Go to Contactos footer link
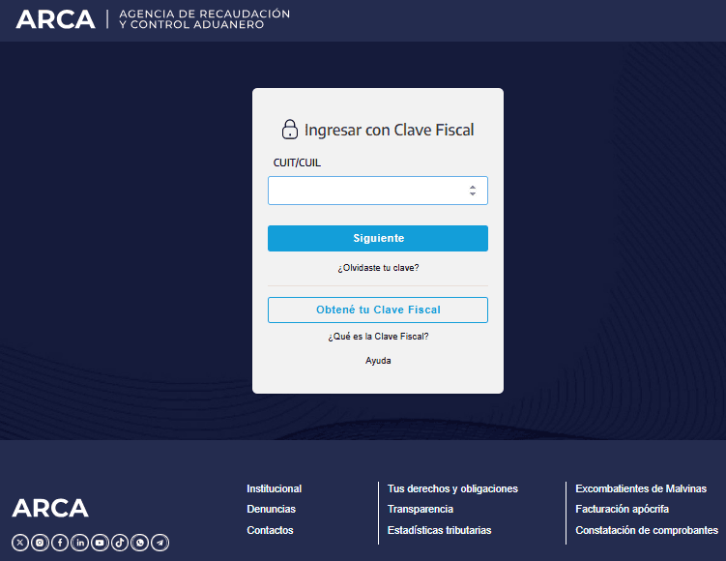The width and height of the screenshot is (726, 561). (270, 530)
